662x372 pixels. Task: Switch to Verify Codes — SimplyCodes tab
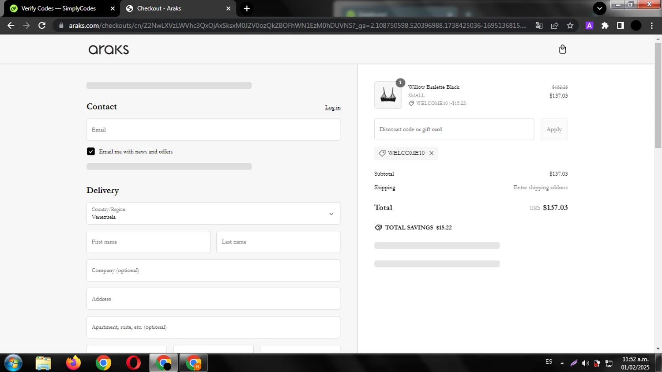pos(59,8)
